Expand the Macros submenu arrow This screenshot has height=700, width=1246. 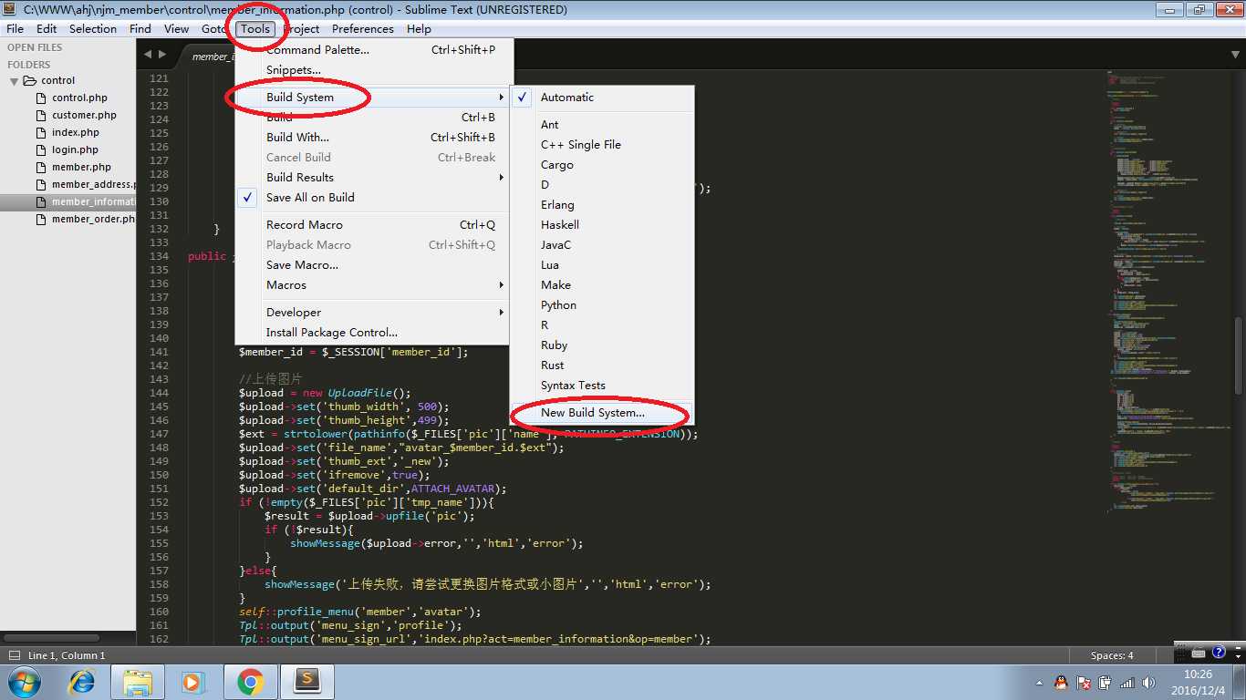click(501, 284)
